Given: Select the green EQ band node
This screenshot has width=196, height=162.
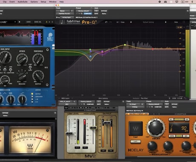Looking at the screenshot, I should click(x=90, y=49).
